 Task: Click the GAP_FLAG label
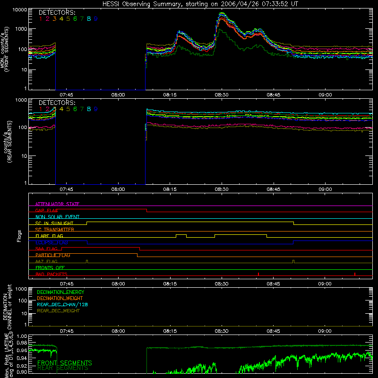pos(46,210)
